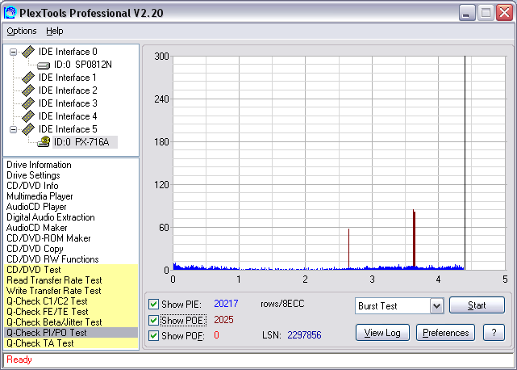Select Write Transfer Rate Test
Image resolution: width=517 pixels, height=370 pixels.
tap(71, 291)
